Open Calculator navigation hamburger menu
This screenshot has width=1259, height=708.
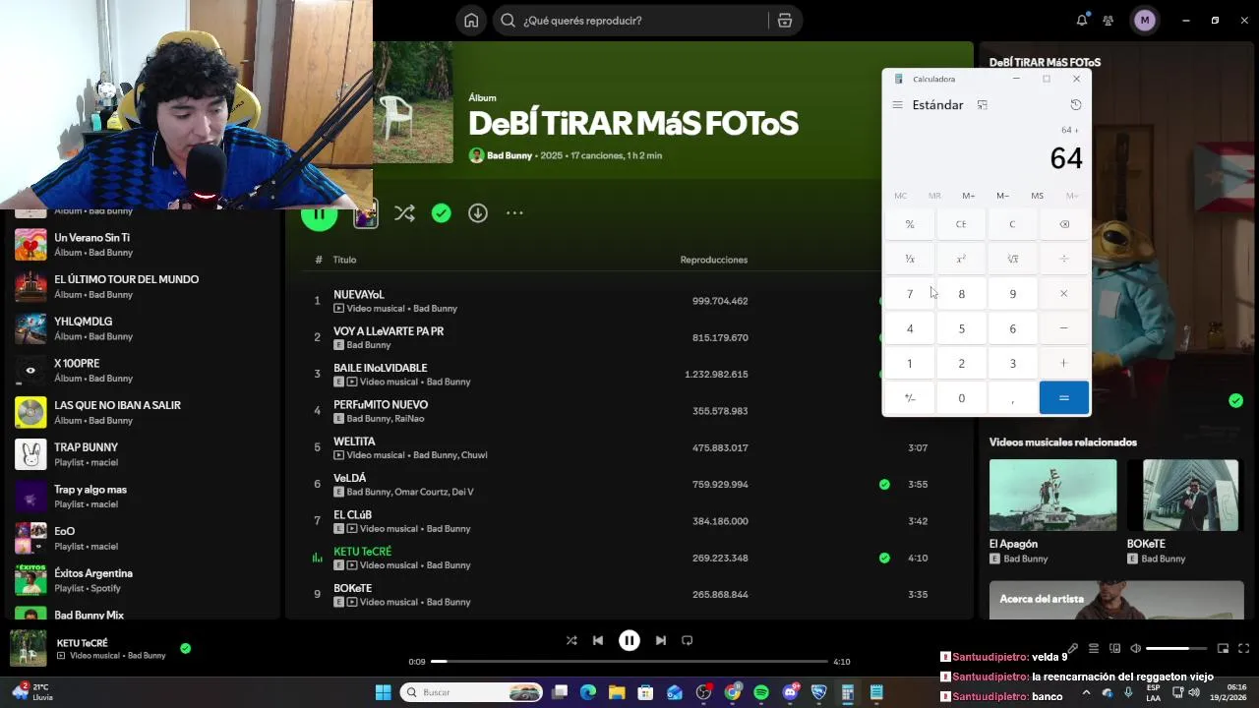[897, 105]
